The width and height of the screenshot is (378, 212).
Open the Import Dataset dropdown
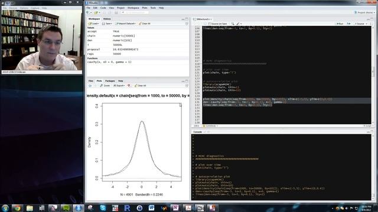point(125,24)
